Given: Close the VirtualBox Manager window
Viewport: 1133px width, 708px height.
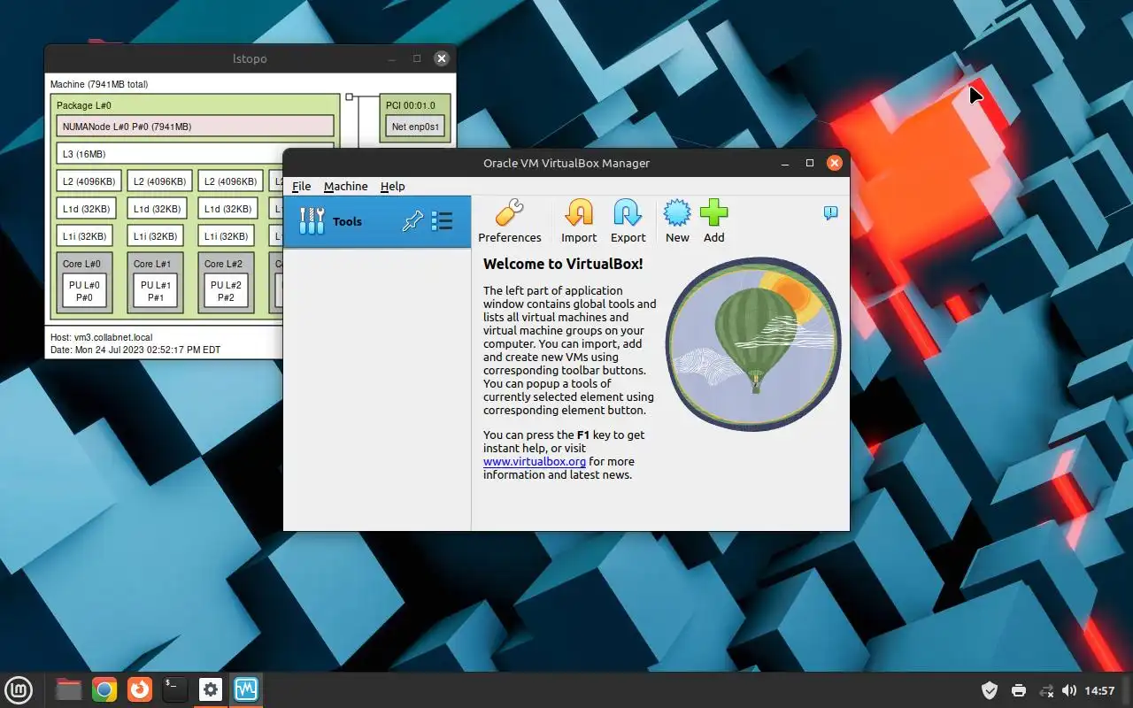Looking at the screenshot, I should point(834,163).
